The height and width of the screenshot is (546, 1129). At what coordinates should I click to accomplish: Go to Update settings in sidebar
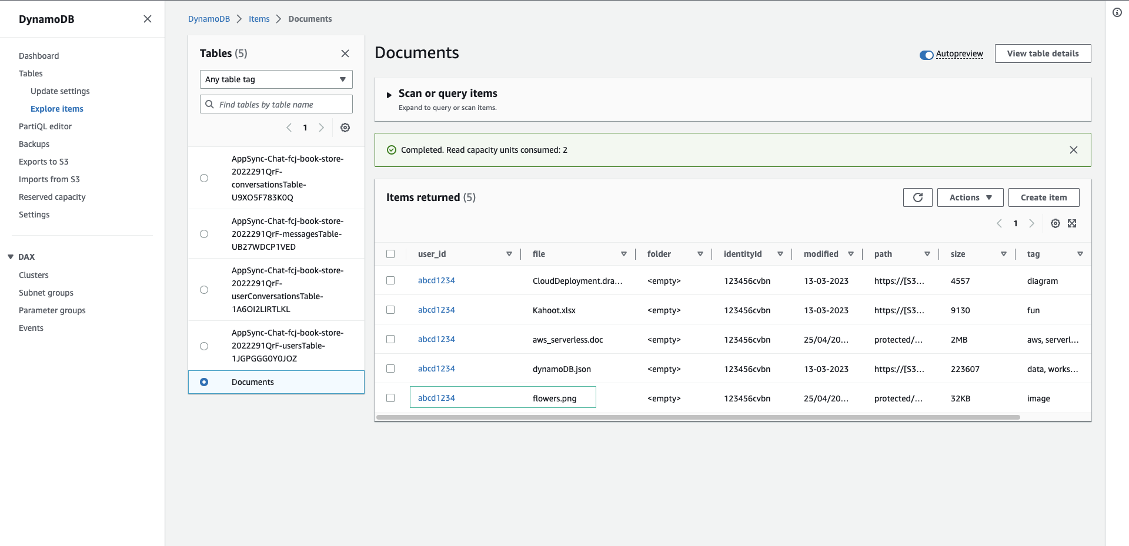pos(60,91)
